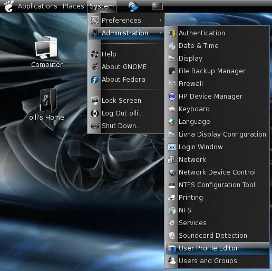Click the Firewall icon in Administration menu
Screen dimensions: 272x271
172,84
